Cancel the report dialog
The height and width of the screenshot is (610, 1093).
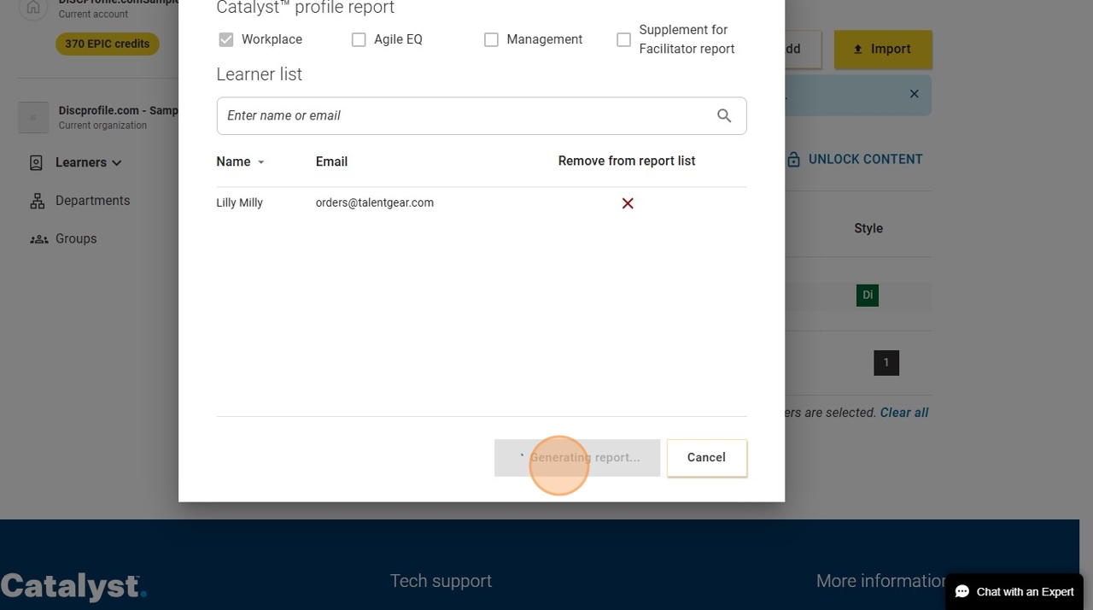(x=707, y=458)
